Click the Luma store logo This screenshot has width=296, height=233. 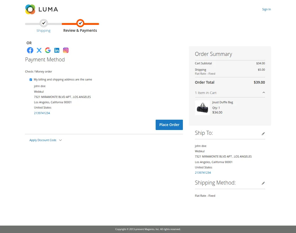click(41, 9)
